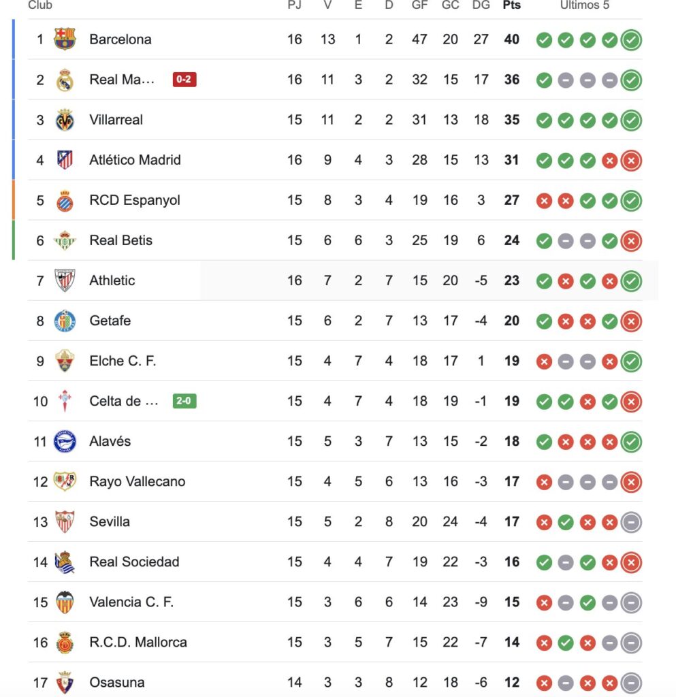Click the Athletic club crest

65,280
